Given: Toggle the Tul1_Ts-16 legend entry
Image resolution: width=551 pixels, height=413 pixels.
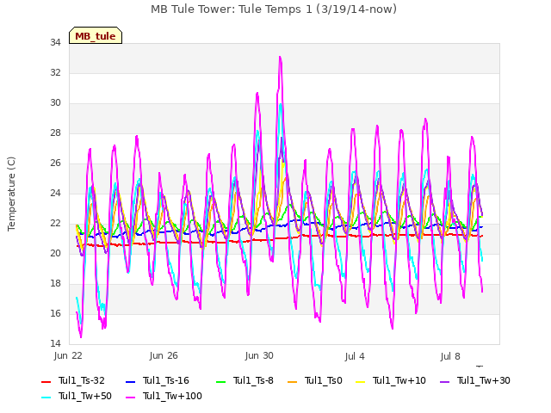Looking at the screenshot, I should click(x=158, y=380).
